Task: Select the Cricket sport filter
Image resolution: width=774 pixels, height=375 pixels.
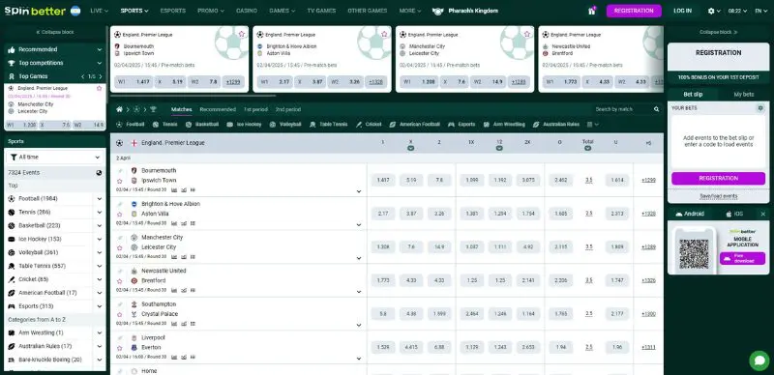Action: click(369, 125)
